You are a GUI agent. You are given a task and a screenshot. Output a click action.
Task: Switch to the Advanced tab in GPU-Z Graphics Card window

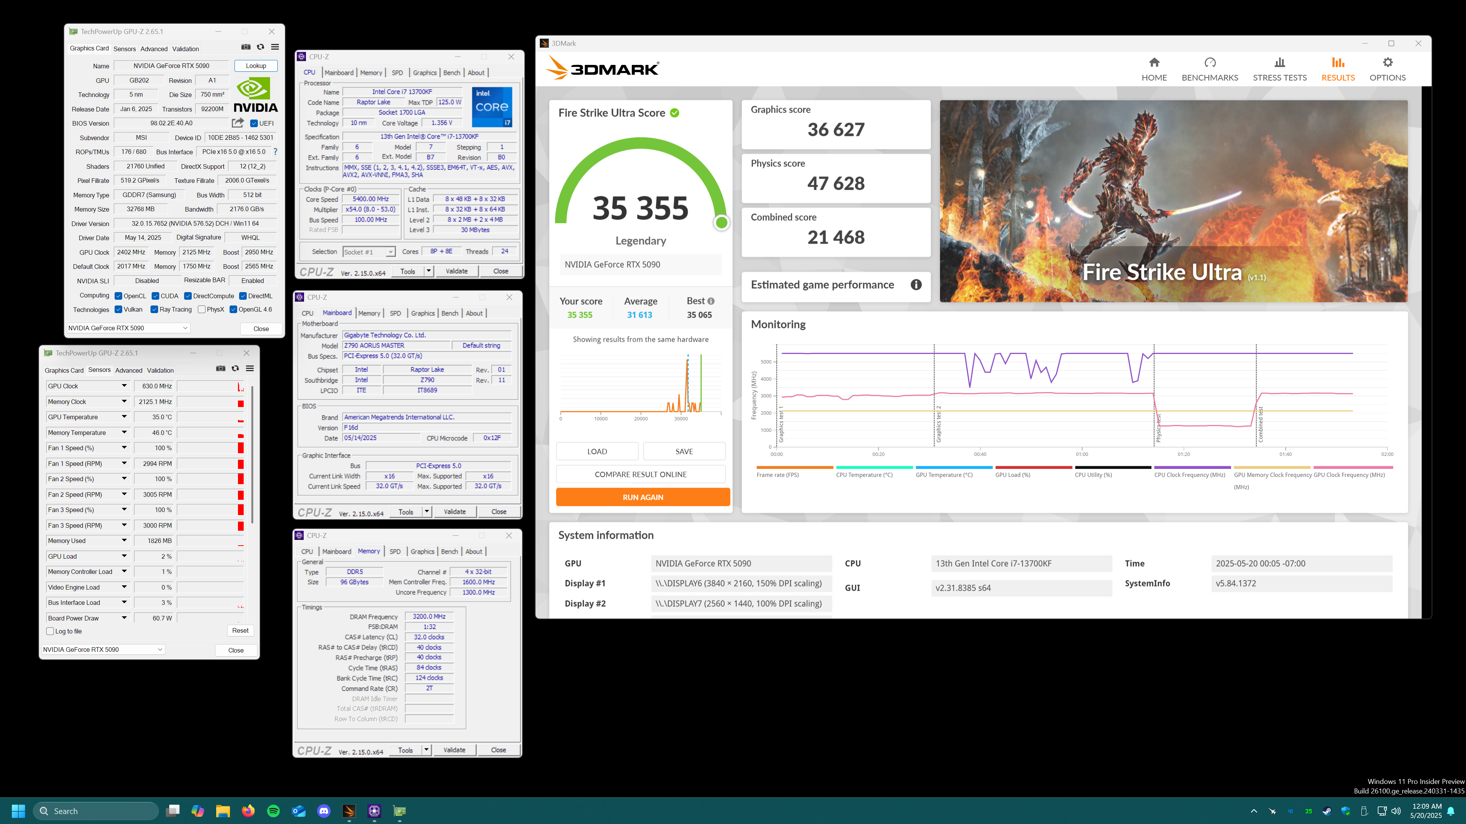point(154,49)
